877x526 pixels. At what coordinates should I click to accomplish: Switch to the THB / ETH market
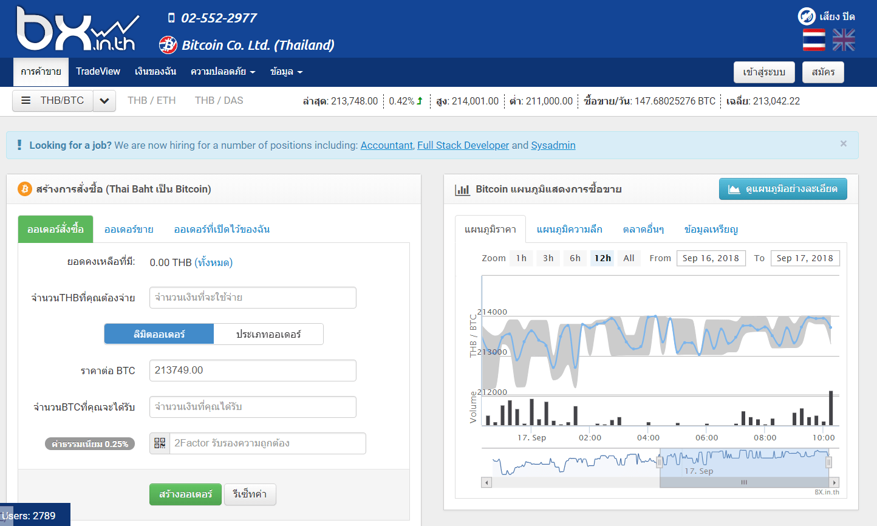coord(152,101)
